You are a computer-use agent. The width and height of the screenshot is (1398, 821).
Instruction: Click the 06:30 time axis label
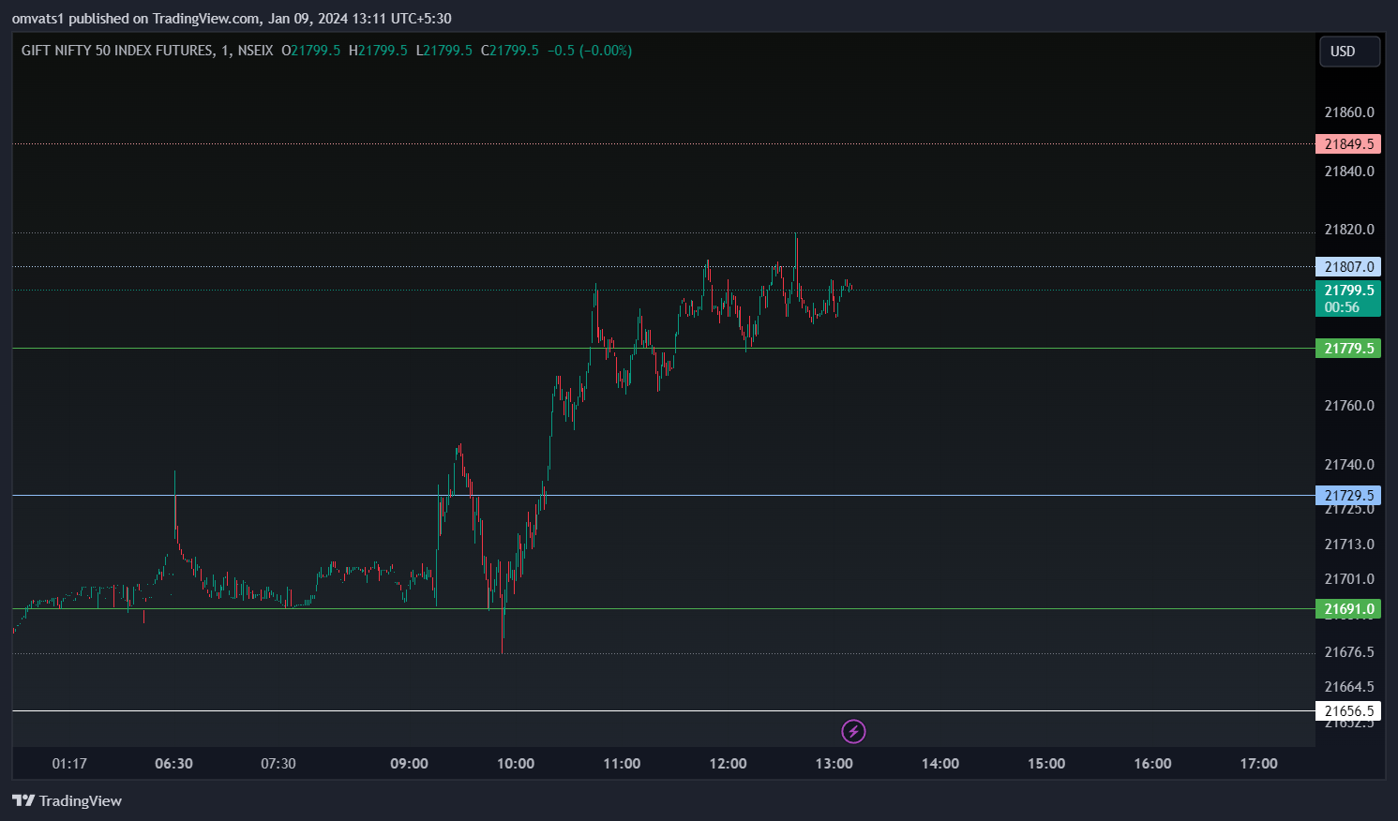coord(173,764)
